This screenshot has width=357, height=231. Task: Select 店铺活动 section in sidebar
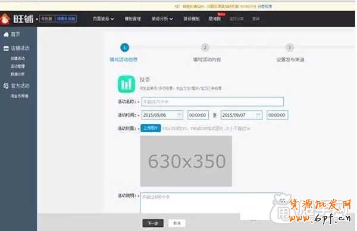(20, 48)
